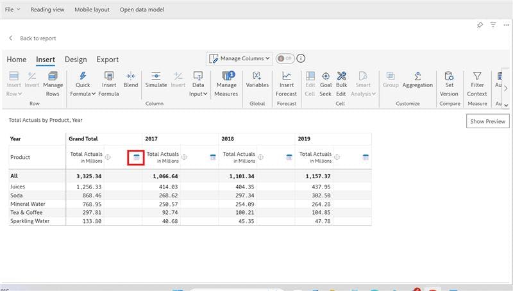Open the Variables tool
This screenshot has height=291, width=513.
(257, 76)
